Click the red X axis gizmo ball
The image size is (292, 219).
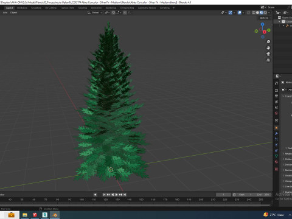click(x=265, y=32)
